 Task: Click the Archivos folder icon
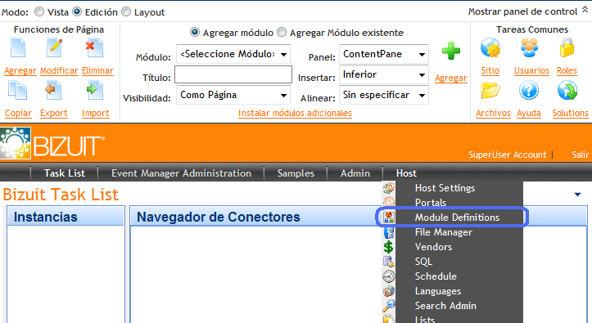(490, 91)
